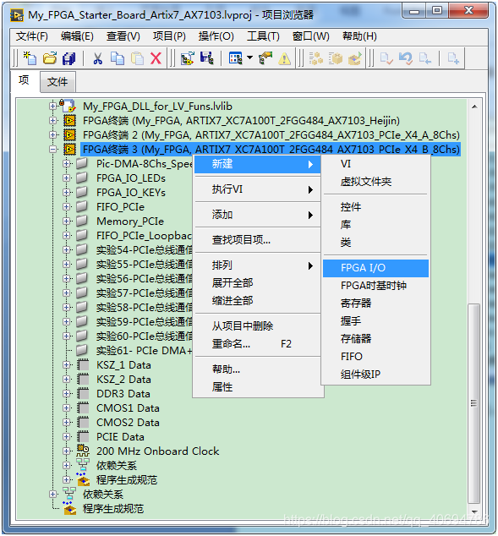Open the 窗口(W) menu
The width and height of the screenshot is (498, 536).
pyautogui.click(x=310, y=36)
